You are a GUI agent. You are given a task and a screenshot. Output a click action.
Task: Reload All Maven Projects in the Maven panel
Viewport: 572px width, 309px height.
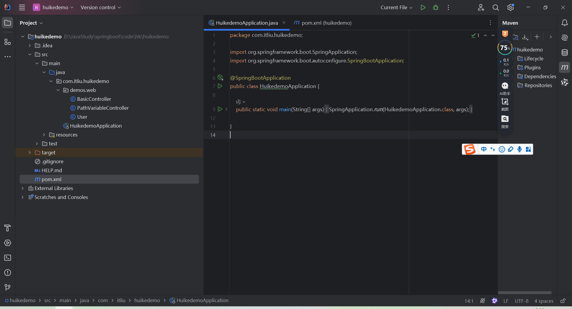[x=515, y=37]
